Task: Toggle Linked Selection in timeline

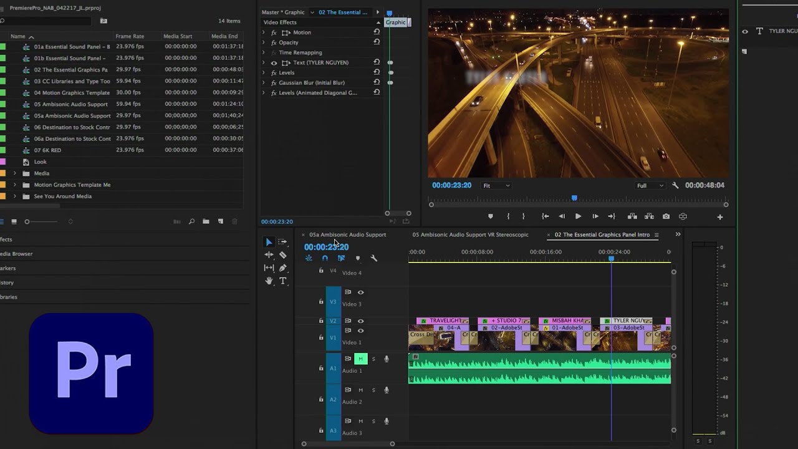Action: point(341,258)
